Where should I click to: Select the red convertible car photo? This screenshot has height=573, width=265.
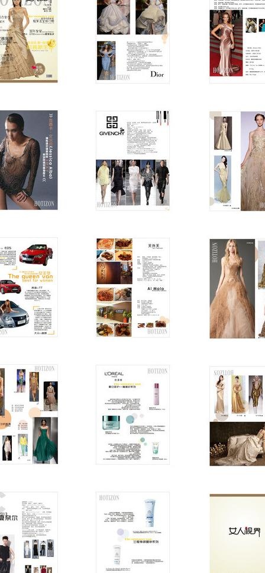point(35,254)
